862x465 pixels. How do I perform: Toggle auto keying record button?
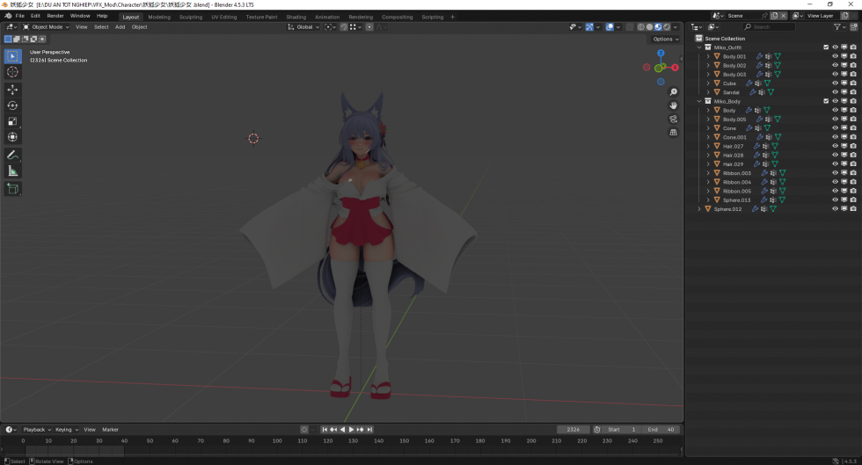[x=304, y=429]
